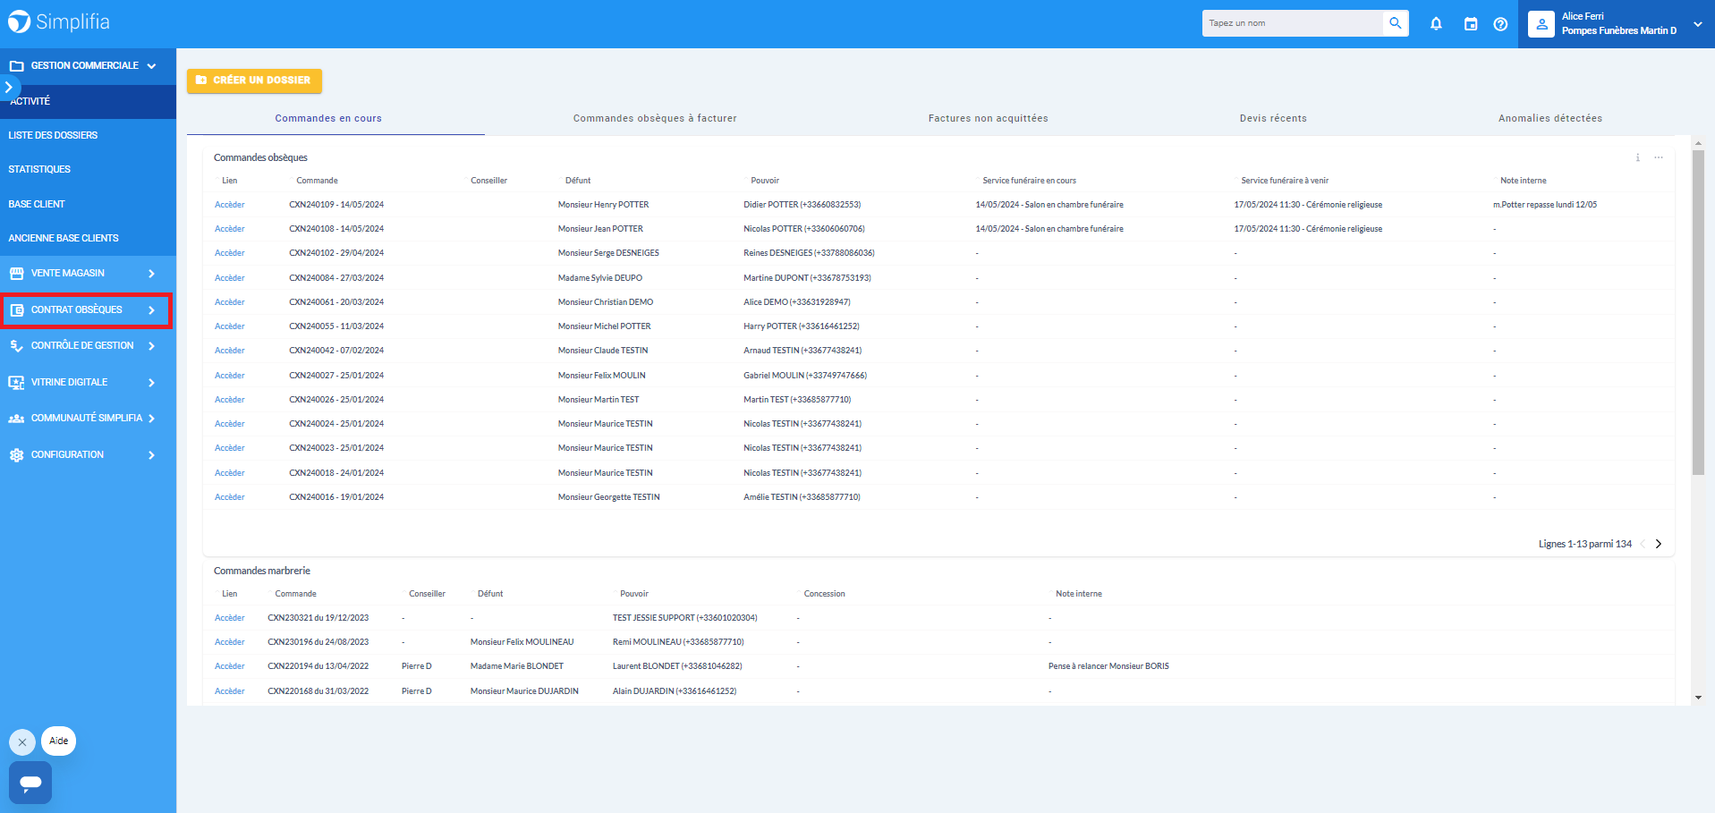Click the Communauté Simplifia people icon
This screenshot has height=813, width=1715.
pyautogui.click(x=17, y=418)
